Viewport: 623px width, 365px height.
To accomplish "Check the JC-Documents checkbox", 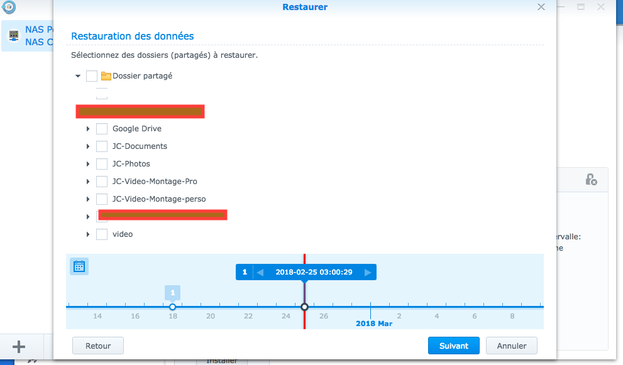I will [x=102, y=146].
